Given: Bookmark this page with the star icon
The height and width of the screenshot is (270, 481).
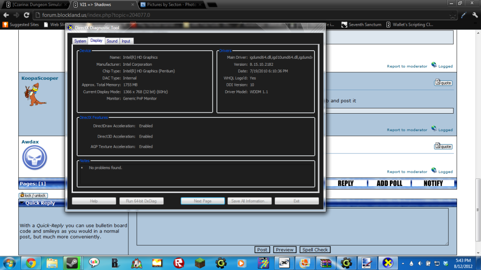Looking at the screenshot, I should click(452, 15).
